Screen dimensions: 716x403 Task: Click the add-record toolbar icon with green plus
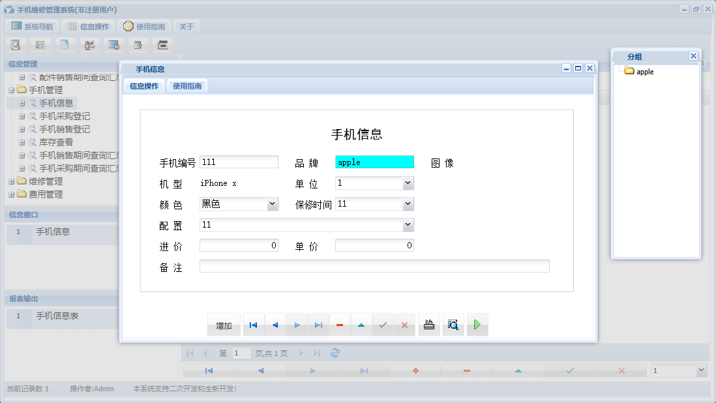pos(137,44)
